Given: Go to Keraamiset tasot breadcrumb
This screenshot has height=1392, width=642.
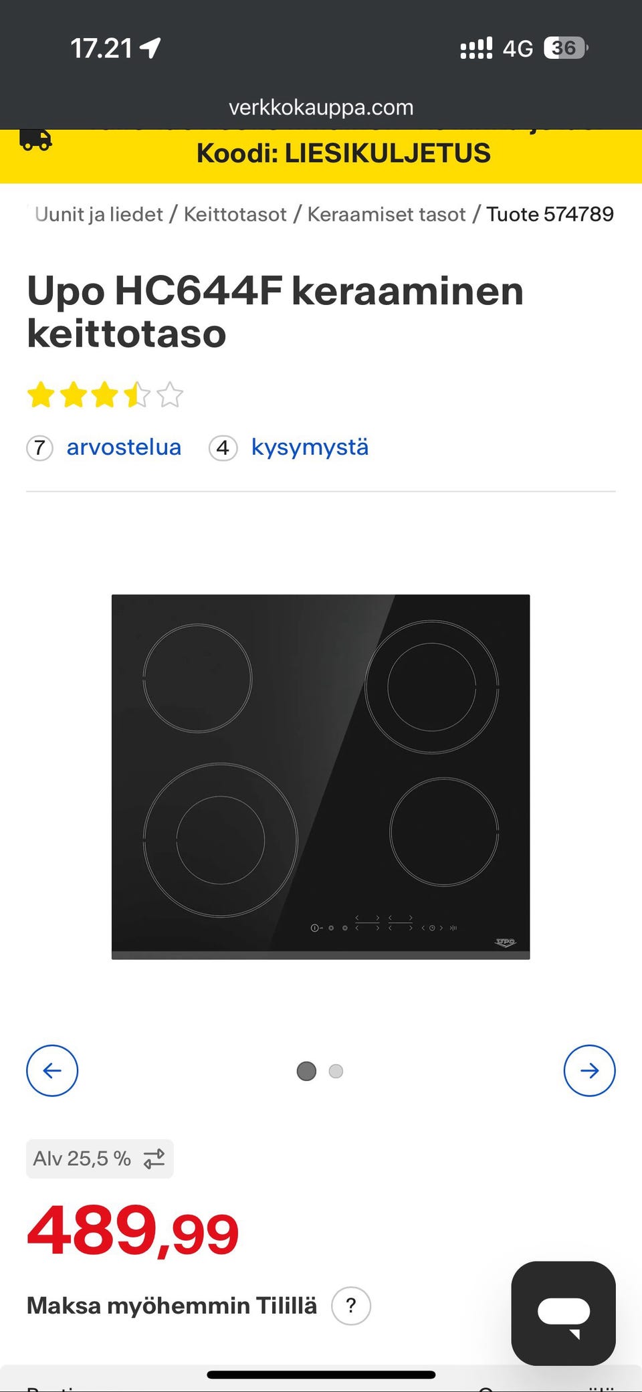Looking at the screenshot, I should (387, 214).
